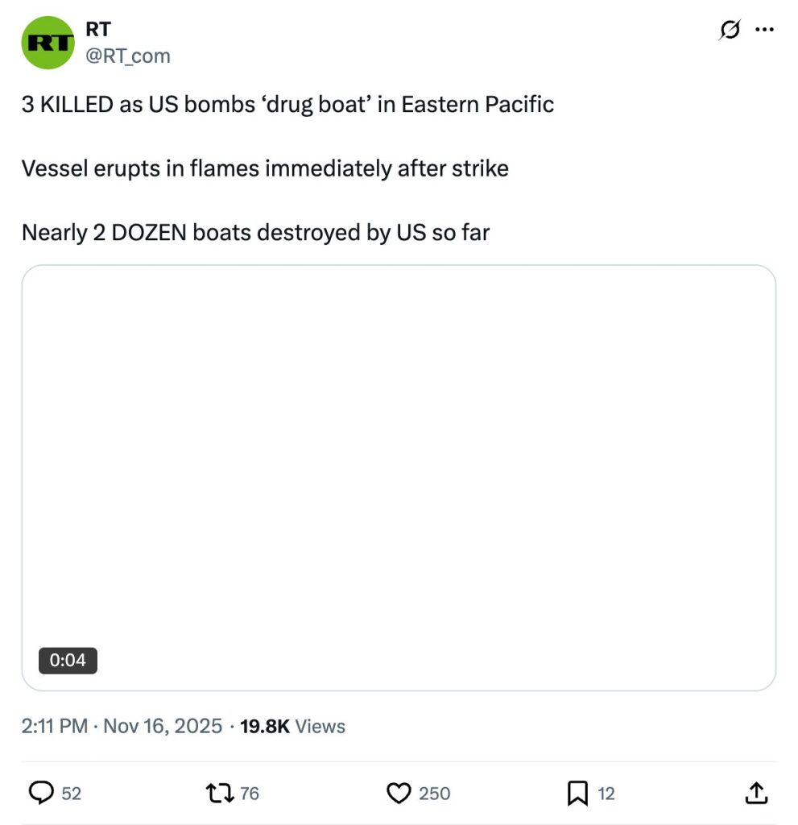Click the 'Nearly 2 DOZEN boats destroyed' line

click(x=255, y=233)
